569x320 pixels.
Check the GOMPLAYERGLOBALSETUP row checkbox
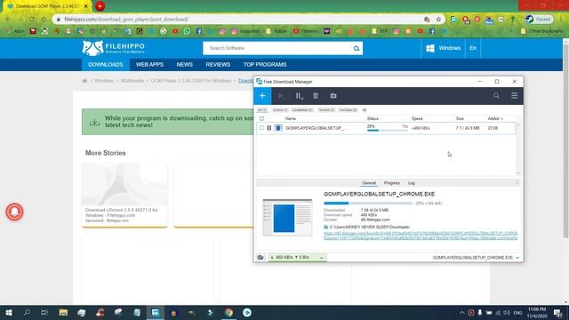click(x=261, y=128)
